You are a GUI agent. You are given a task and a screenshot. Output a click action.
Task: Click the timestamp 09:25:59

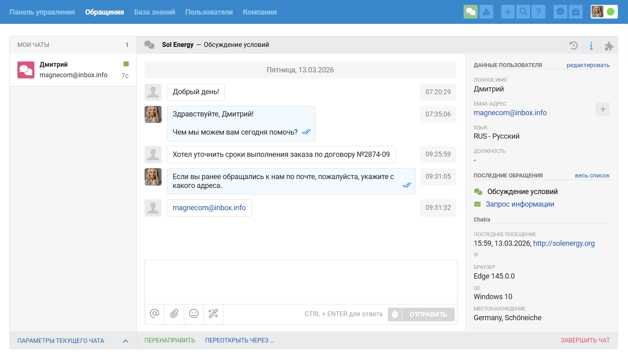(x=438, y=154)
